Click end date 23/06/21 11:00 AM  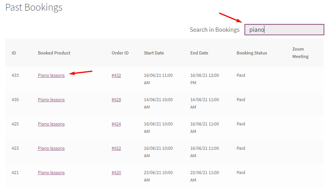pos(204,176)
